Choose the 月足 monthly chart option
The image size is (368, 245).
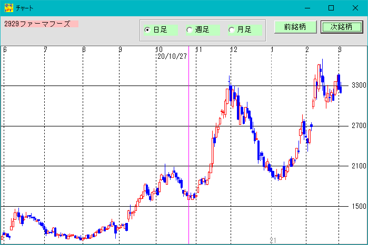(232, 30)
